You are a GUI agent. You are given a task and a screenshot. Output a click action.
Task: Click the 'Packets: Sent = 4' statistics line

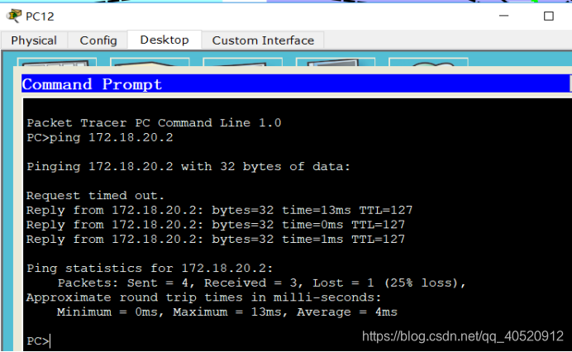click(261, 283)
